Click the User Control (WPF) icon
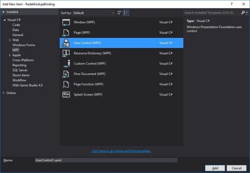 (66, 43)
